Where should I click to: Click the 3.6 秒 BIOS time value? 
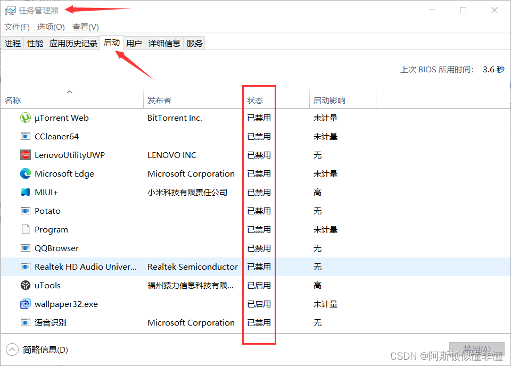pos(494,69)
